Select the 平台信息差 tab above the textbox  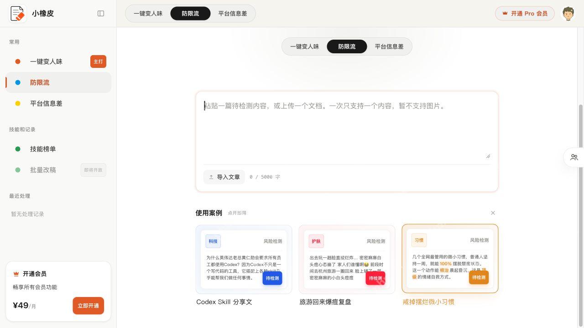[x=389, y=46]
